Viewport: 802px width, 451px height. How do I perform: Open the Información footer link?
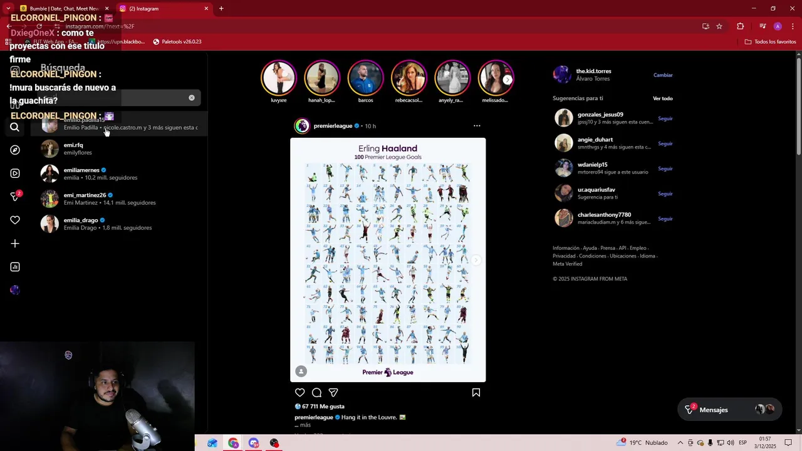566,248
